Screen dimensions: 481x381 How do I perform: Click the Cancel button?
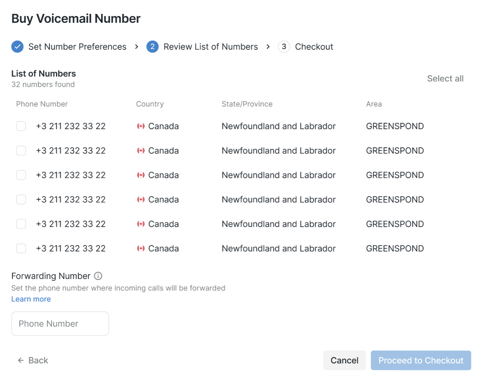pyautogui.click(x=345, y=361)
